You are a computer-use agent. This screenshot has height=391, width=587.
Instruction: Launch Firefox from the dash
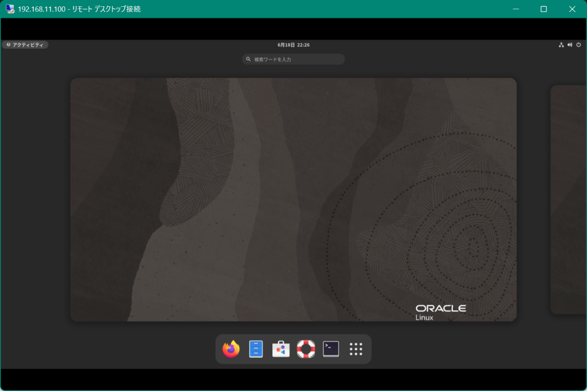pos(231,349)
